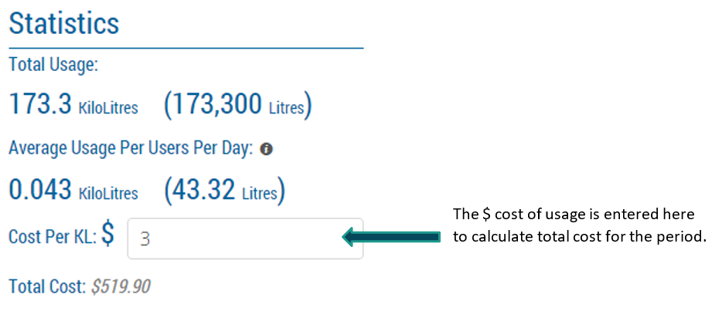Screen dimensions: 722x318
Task: Click the info icon beside Average Usage label
Action: [267, 150]
